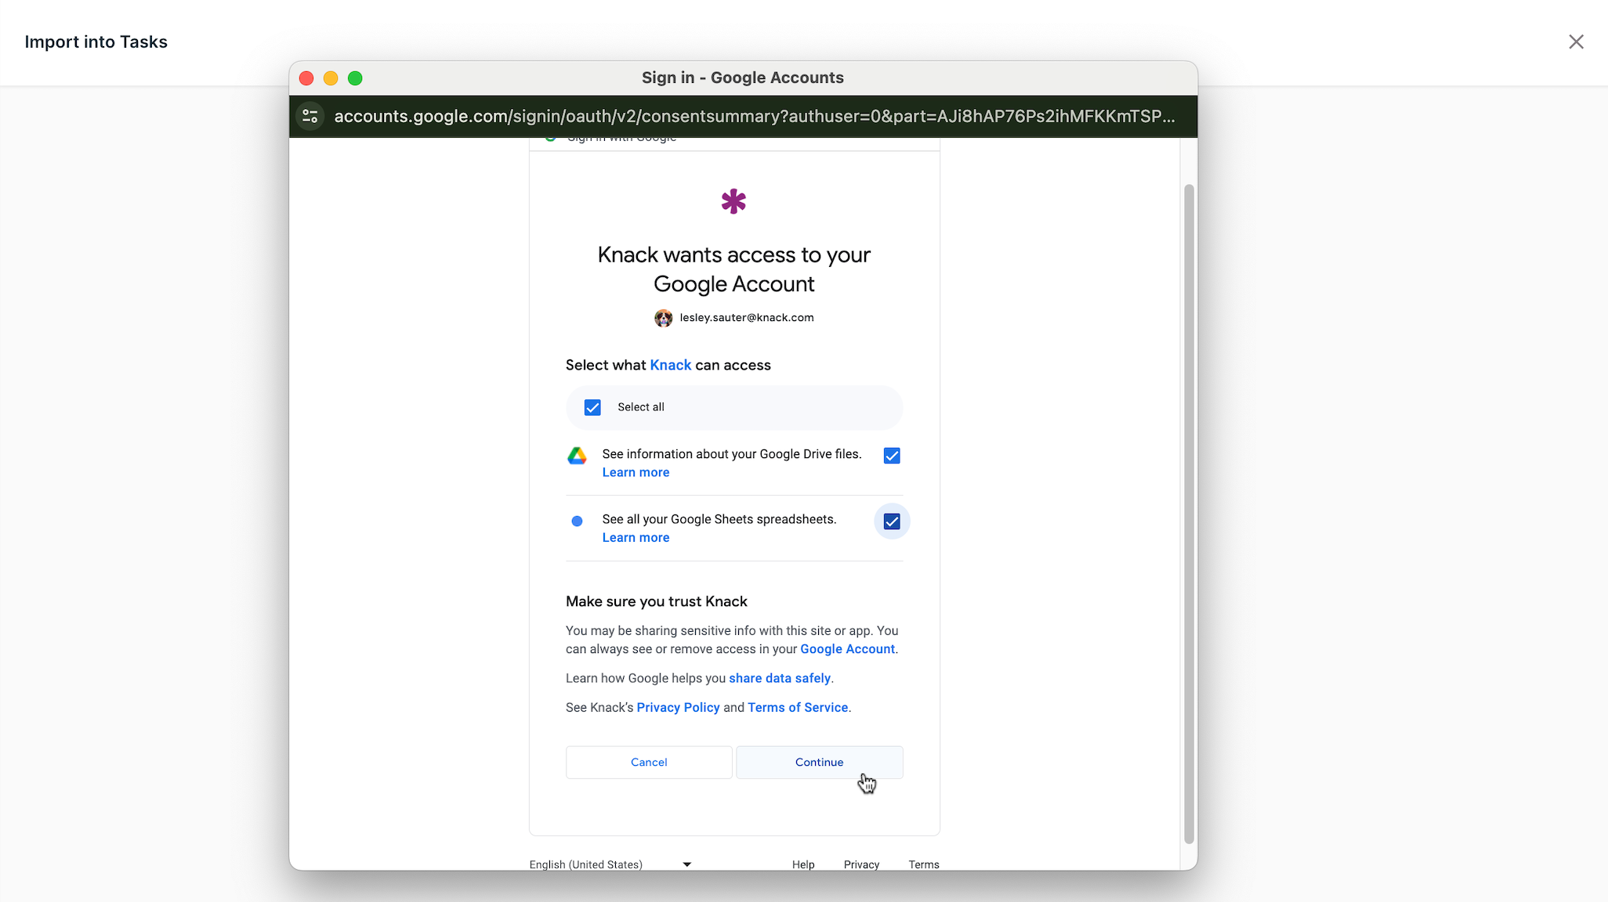Close the Import into Tasks dialog
This screenshot has width=1608, height=902.
point(1576,41)
